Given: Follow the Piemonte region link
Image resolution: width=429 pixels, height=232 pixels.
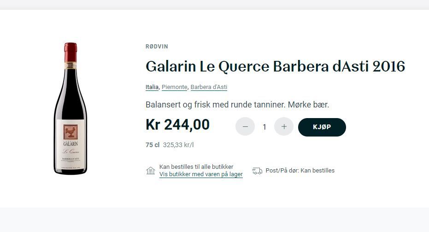Looking at the screenshot, I should 174,87.
